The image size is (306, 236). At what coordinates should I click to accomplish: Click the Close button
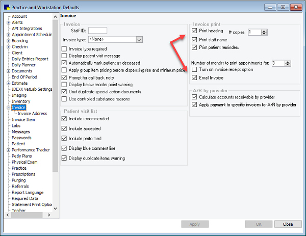pyautogui.click(x=288, y=224)
